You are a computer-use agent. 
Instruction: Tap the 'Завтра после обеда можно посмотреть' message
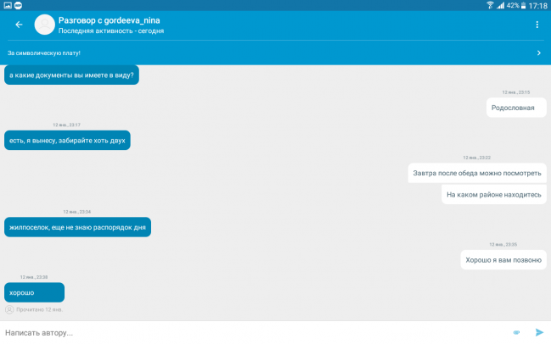476,173
